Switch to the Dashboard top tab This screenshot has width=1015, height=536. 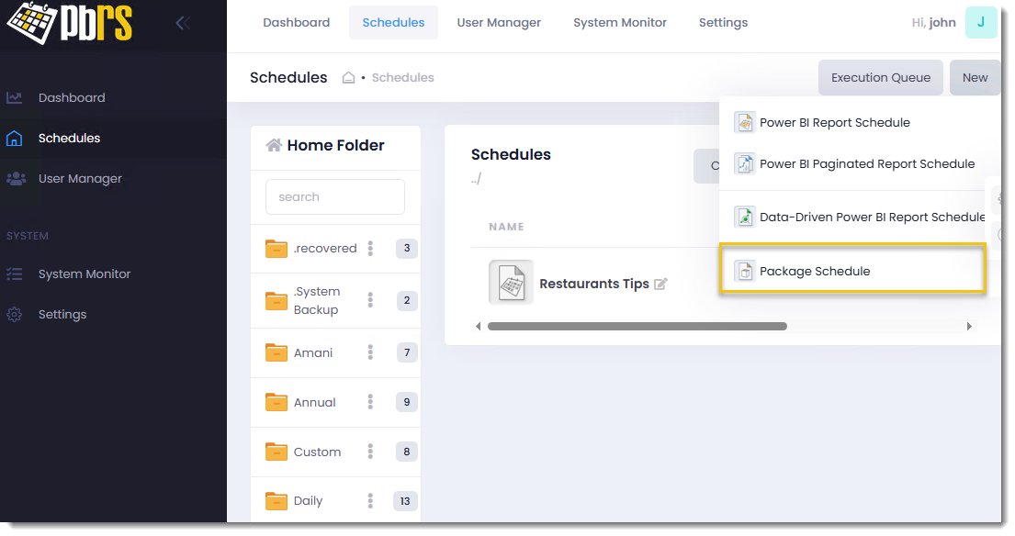(x=296, y=23)
